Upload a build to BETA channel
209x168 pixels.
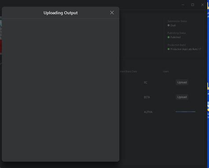click(182, 97)
